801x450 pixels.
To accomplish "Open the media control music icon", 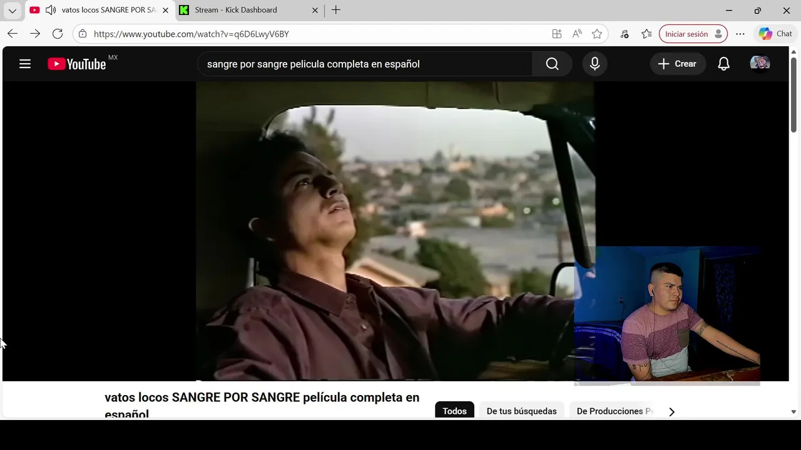I will point(625,34).
